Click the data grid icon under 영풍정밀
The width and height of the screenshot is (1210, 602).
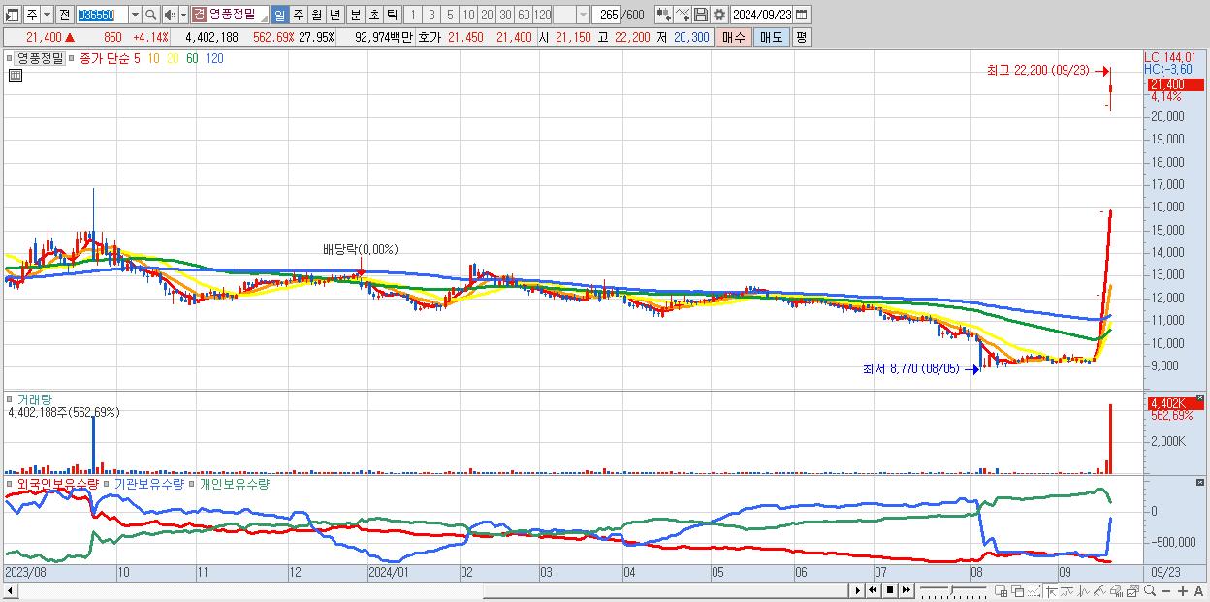16,76
